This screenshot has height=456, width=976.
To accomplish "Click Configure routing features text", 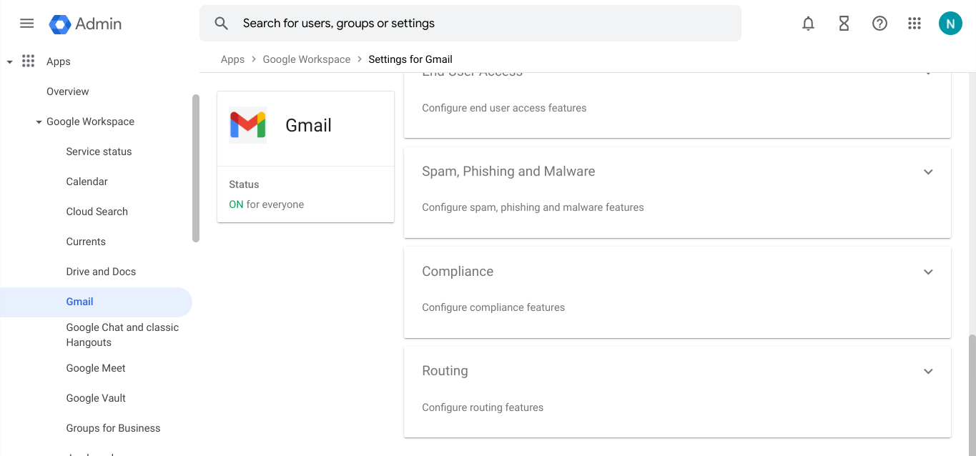I will 483,407.
